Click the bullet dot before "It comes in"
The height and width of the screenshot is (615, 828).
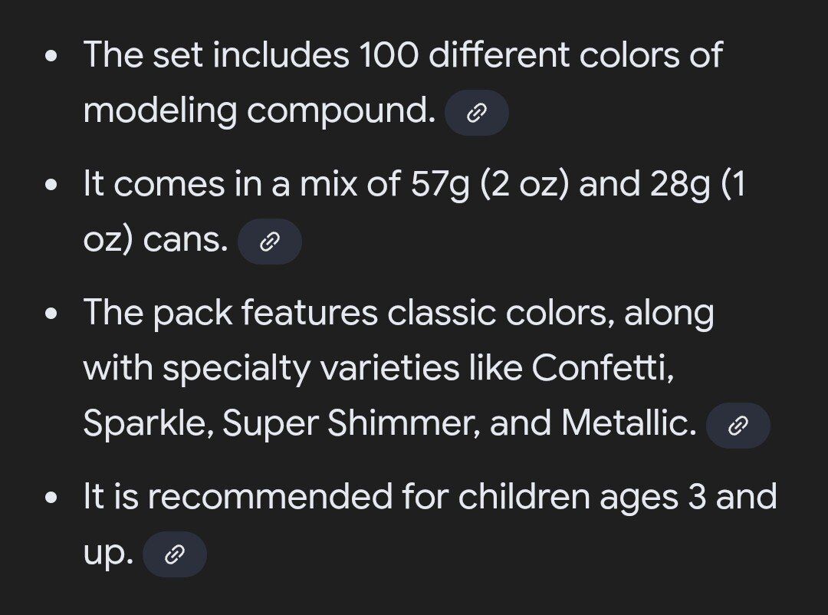(51, 186)
